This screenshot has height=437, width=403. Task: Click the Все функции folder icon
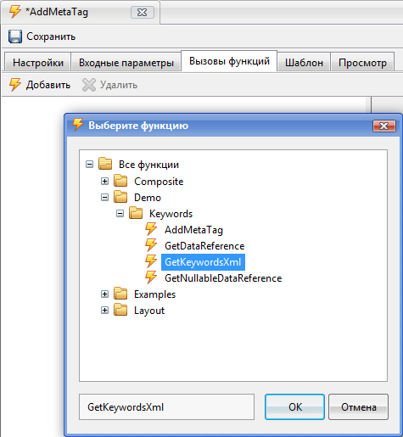(x=105, y=164)
